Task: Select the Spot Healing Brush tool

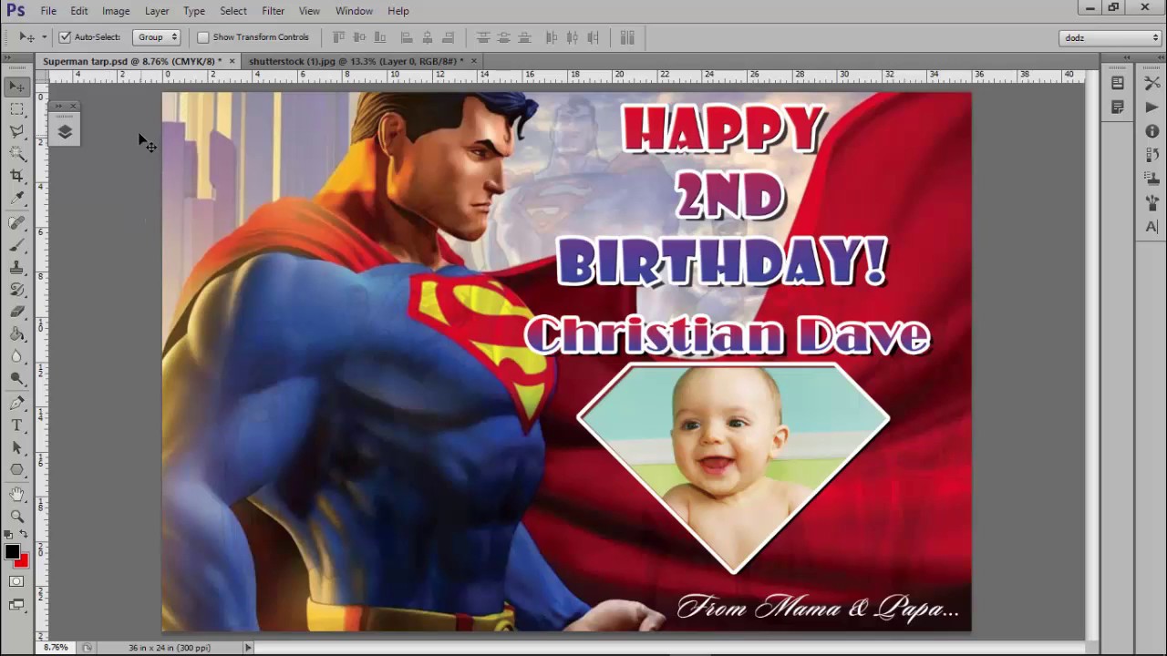Action: tap(16, 222)
